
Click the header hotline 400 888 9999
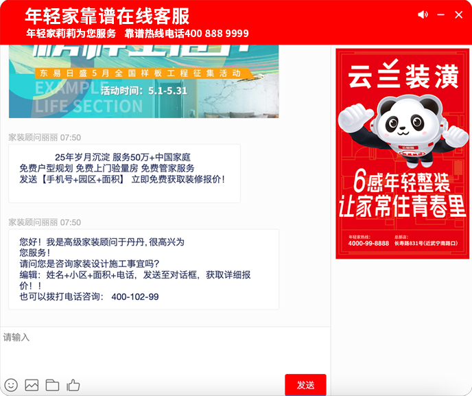point(217,34)
